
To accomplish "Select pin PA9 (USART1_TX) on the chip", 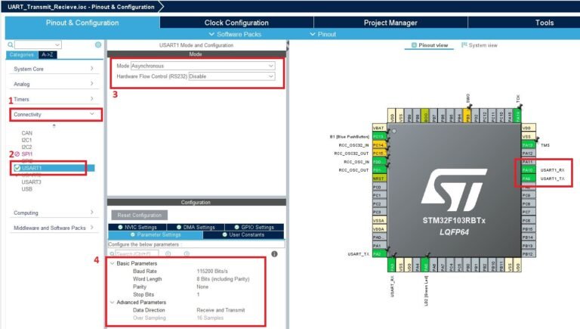I will click(x=527, y=178).
